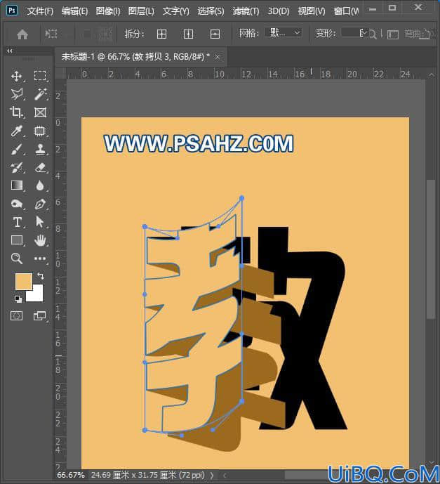This screenshot has width=440, height=484.
Task: Select the Gradient tool
Action: pyautogui.click(x=17, y=185)
